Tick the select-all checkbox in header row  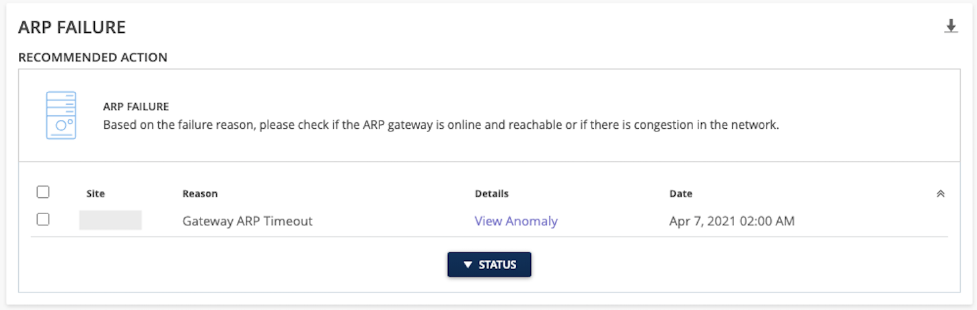(x=43, y=193)
